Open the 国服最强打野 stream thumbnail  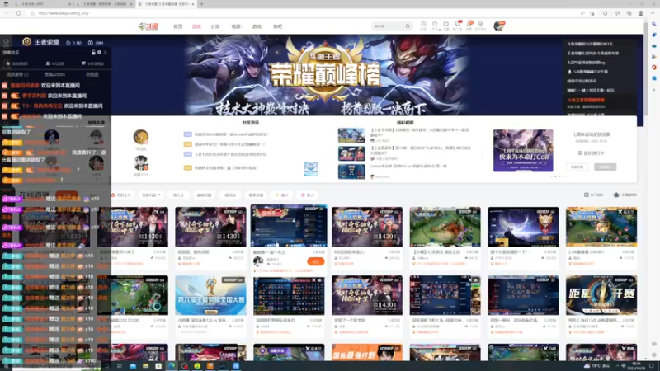click(x=366, y=353)
